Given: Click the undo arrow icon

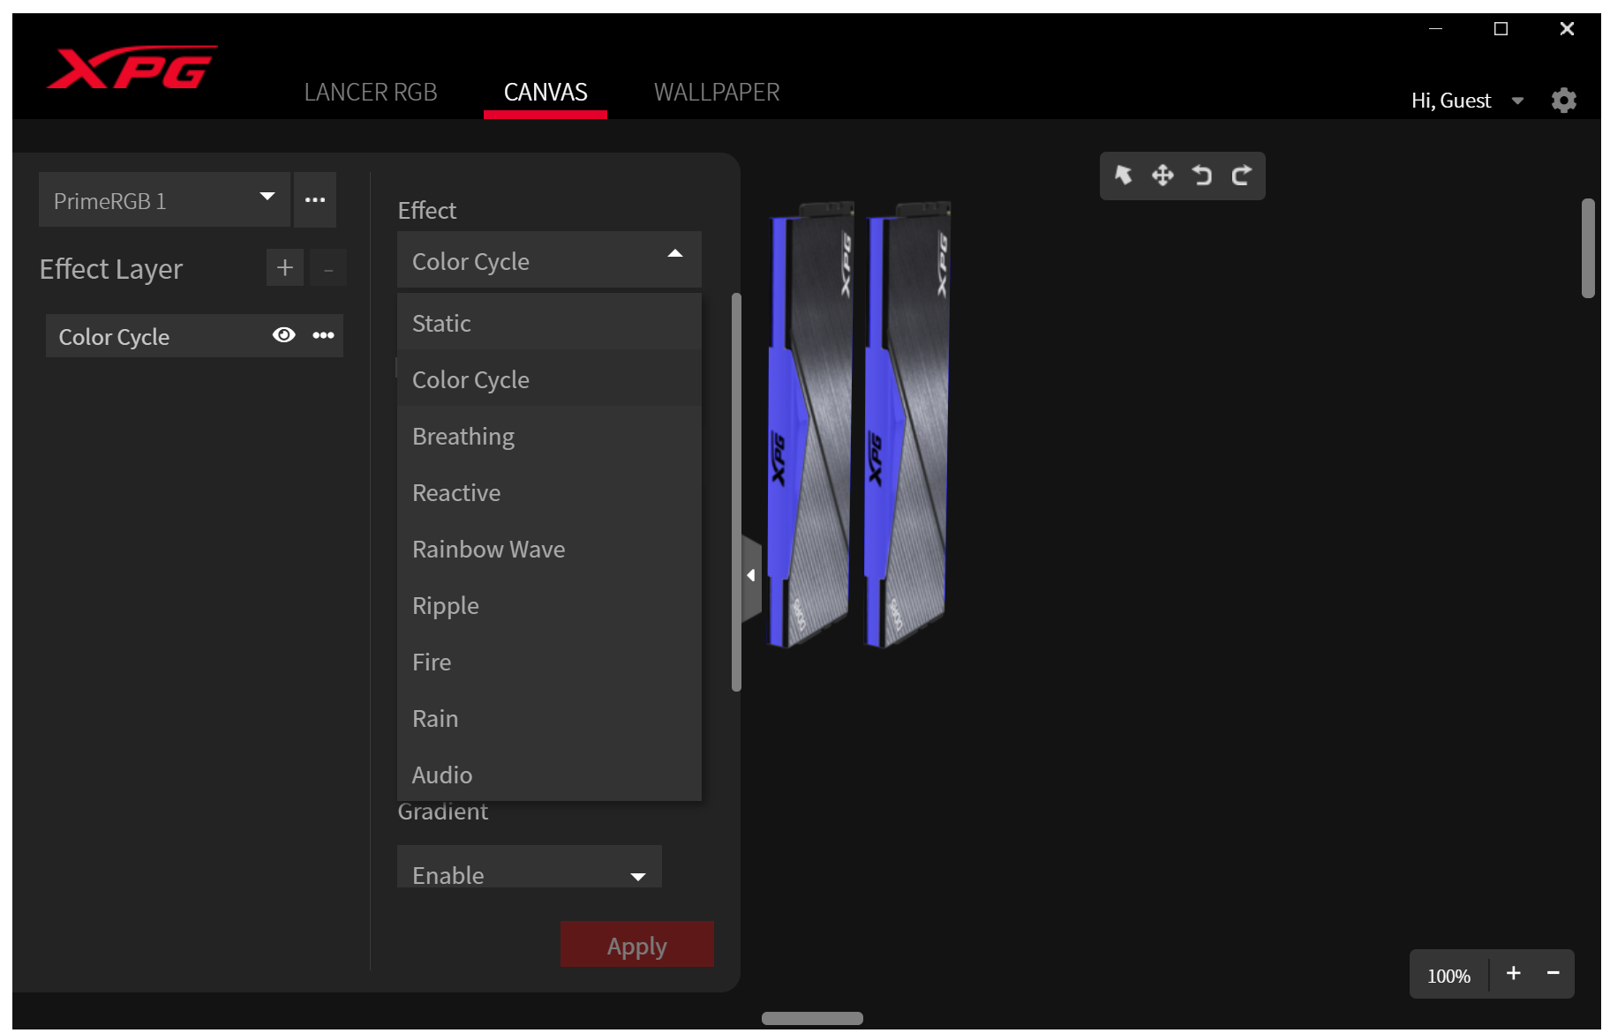Looking at the screenshot, I should (x=1201, y=176).
